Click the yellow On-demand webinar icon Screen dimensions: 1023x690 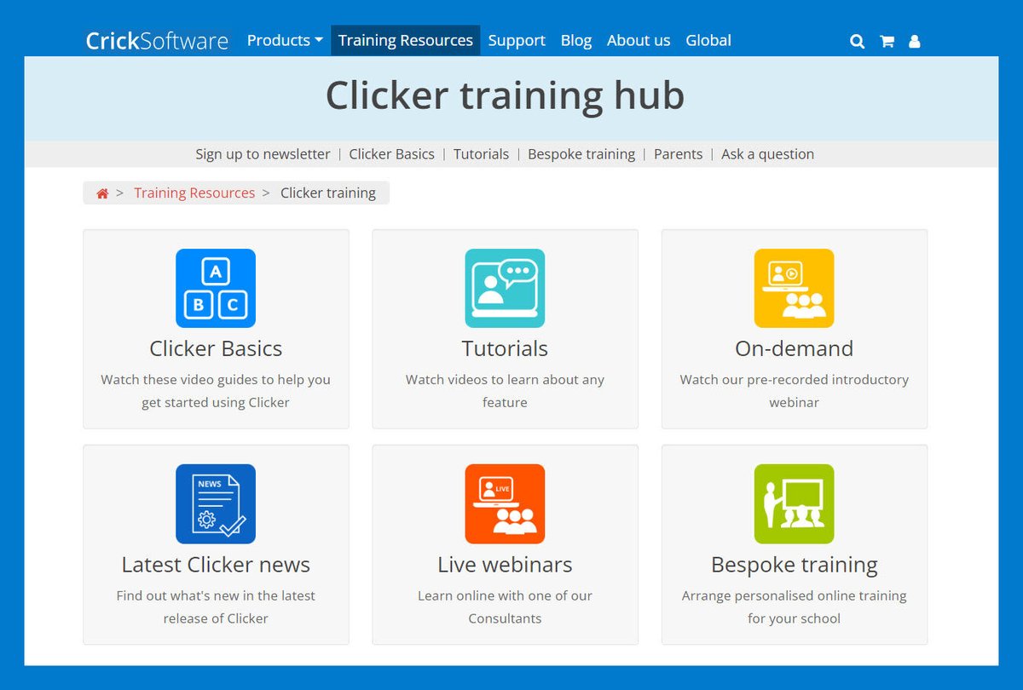coord(794,288)
